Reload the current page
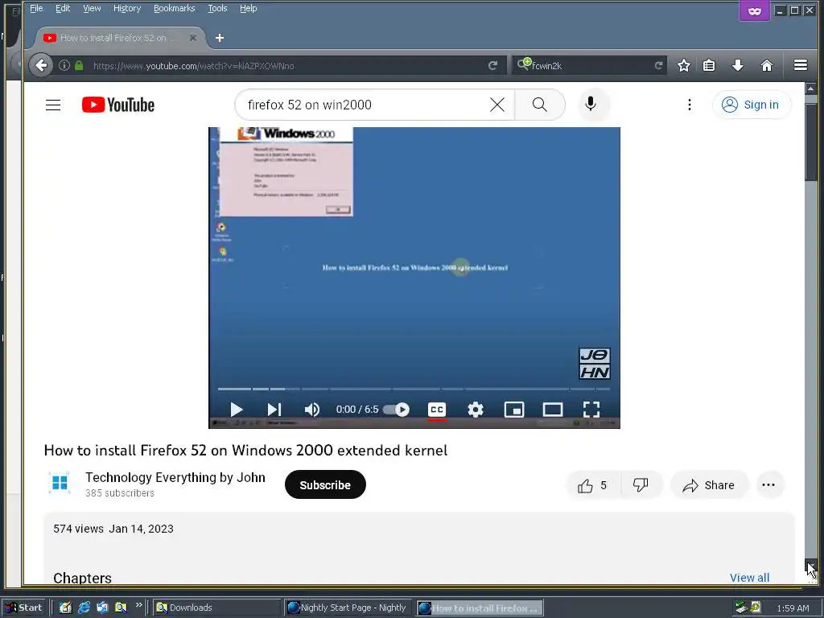The height and width of the screenshot is (618, 824). click(493, 65)
